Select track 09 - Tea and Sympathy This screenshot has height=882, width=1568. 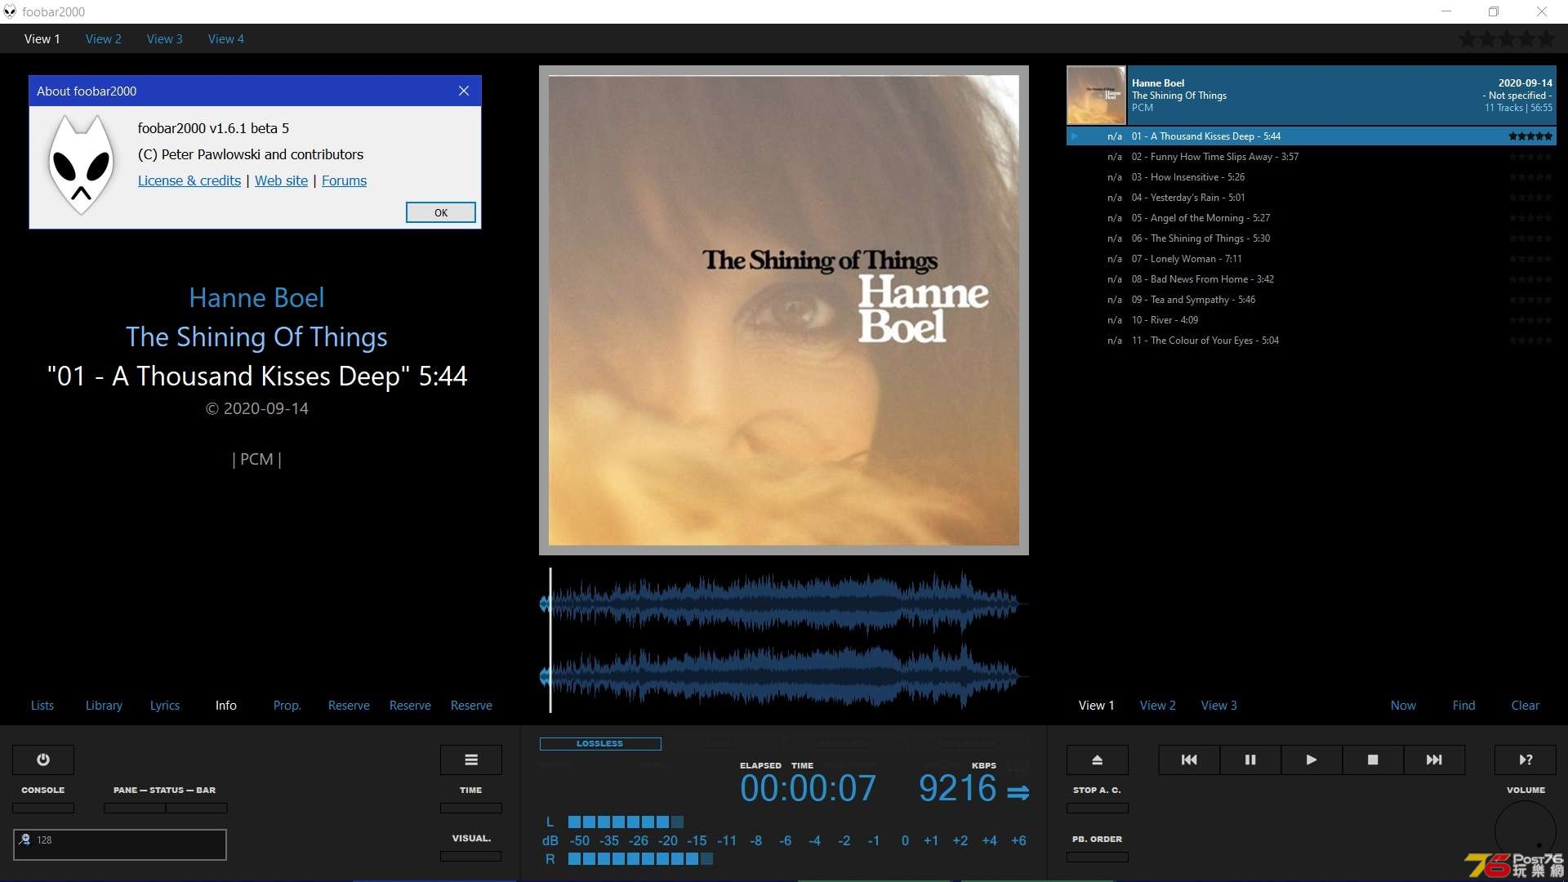point(1312,300)
